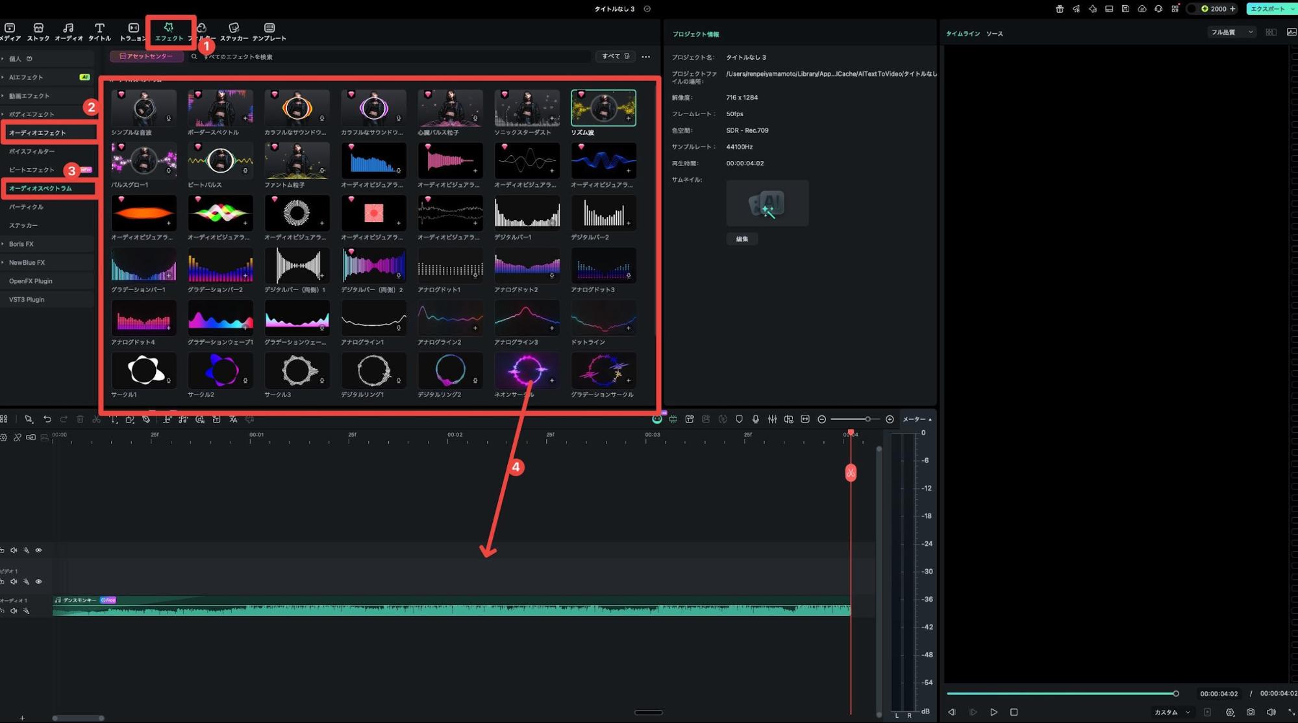
Task: Switch to the ソース preview tab
Action: [x=994, y=34]
